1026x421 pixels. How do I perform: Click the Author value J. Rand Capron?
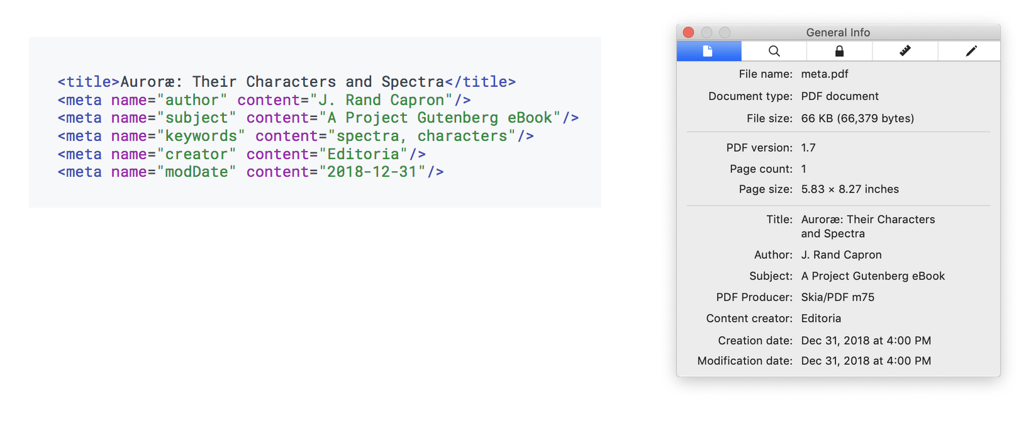841,255
